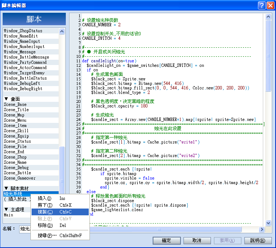Select Window_ActorCommand in script list

pos(31,68)
